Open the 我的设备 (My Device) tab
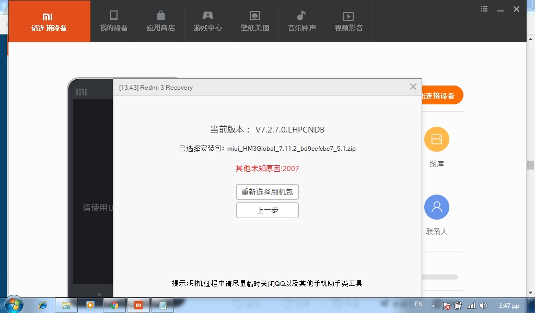Image resolution: width=535 pixels, height=313 pixels. (x=114, y=21)
